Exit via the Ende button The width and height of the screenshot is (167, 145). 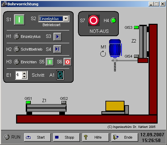[125, 137]
